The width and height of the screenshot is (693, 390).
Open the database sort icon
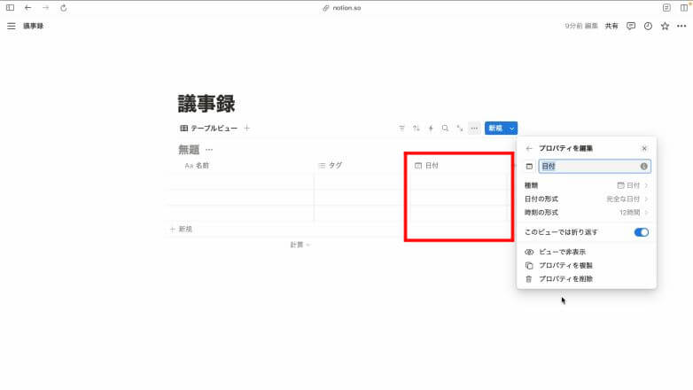[x=416, y=129]
